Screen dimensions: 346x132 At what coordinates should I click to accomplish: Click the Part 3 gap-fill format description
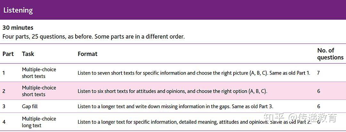175,106
